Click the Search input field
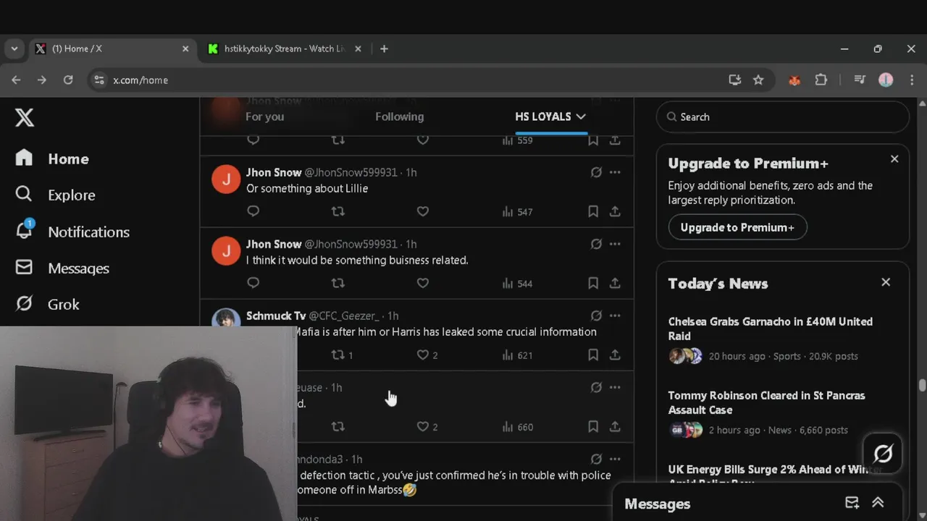Image resolution: width=927 pixels, height=521 pixels. pyautogui.click(x=782, y=117)
